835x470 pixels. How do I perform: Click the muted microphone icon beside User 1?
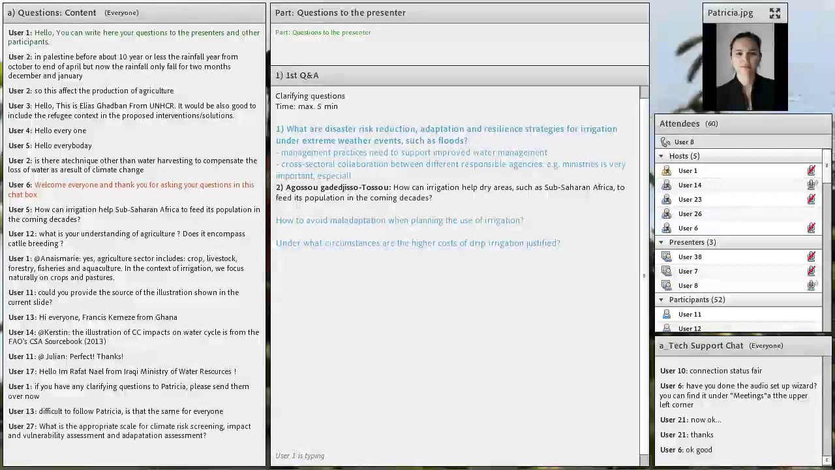(x=811, y=170)
